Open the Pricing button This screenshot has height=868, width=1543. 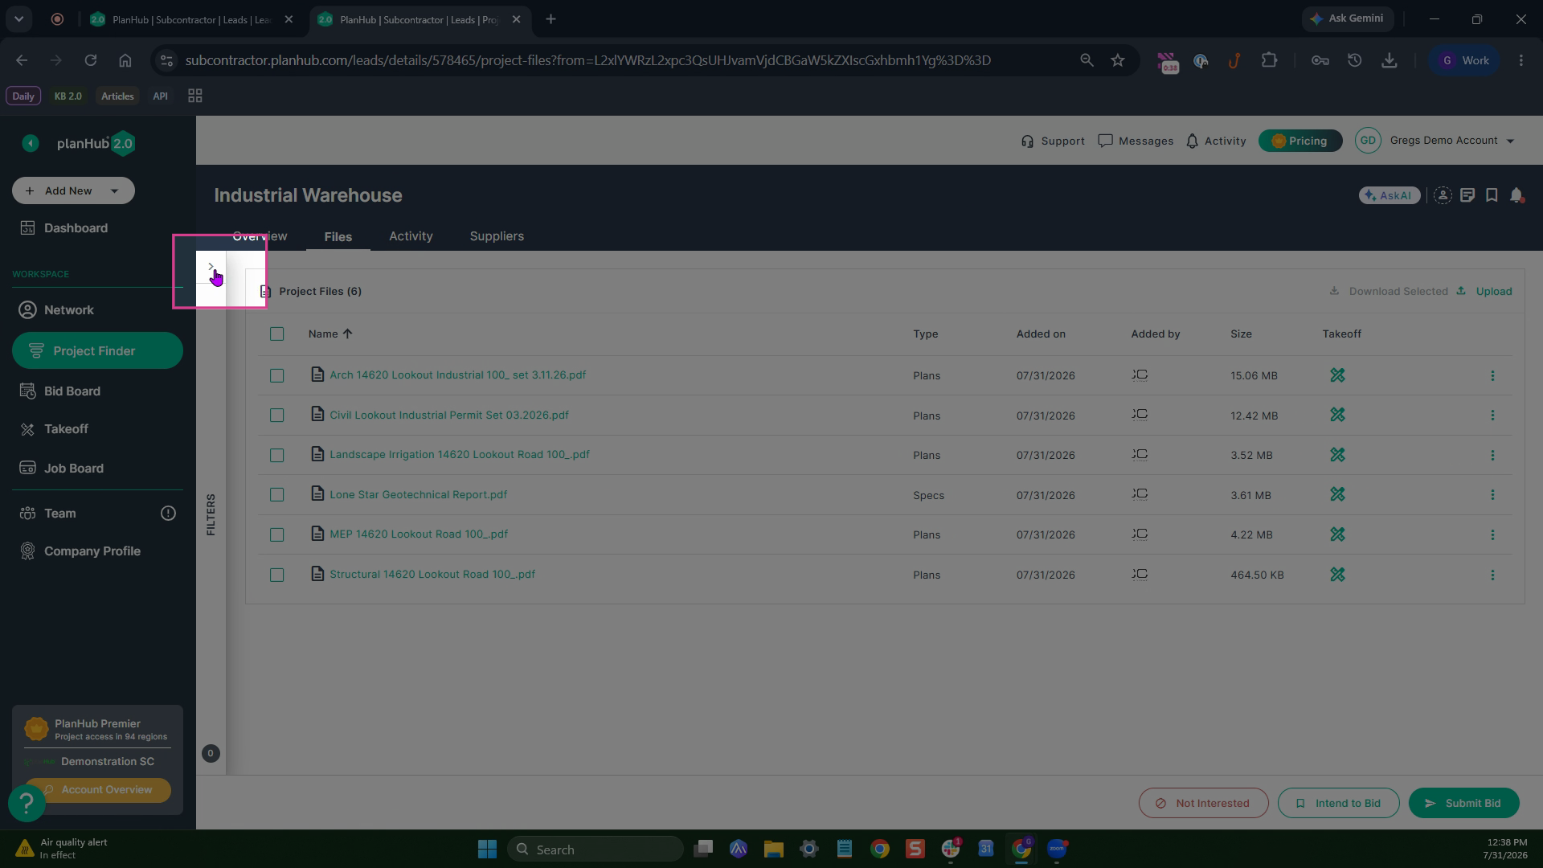1299,141
